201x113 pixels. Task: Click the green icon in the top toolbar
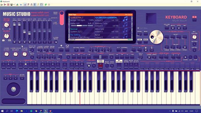[x=46, y=5]
